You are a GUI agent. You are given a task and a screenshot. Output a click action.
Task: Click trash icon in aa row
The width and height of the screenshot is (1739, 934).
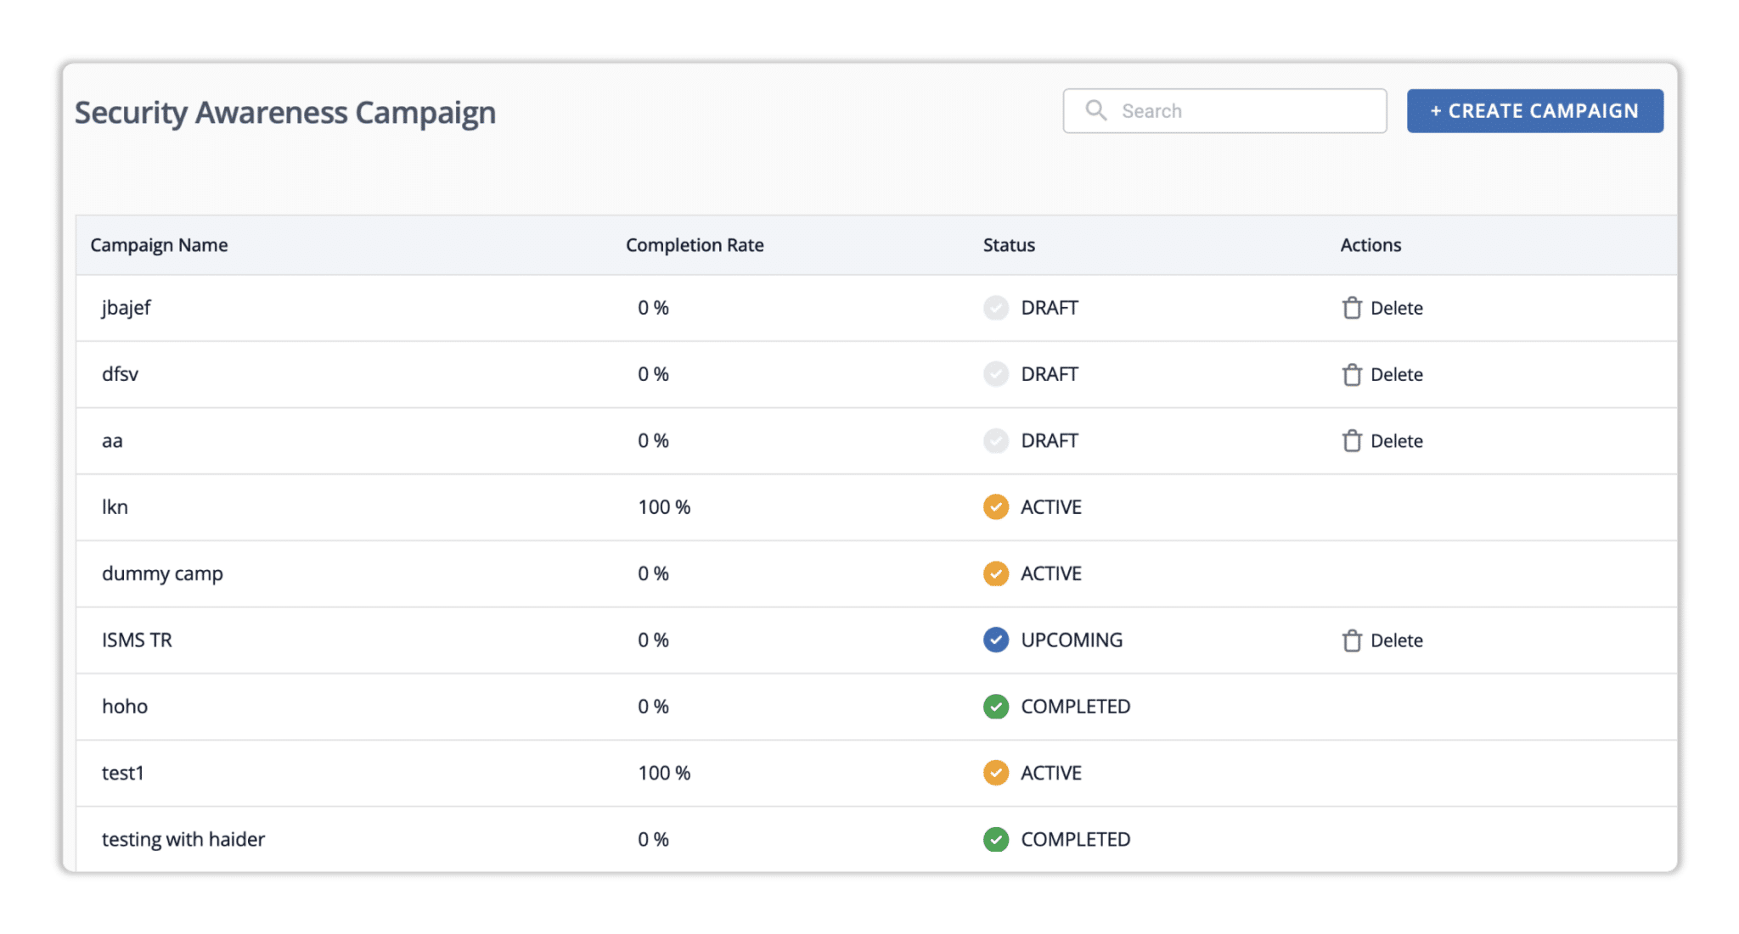point(1352,440)
